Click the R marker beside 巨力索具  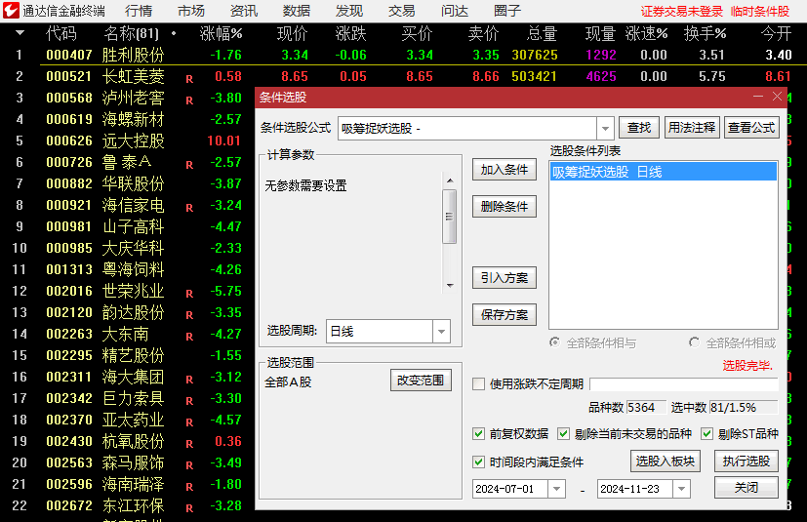pyautogui.click(x=189, y=401)
